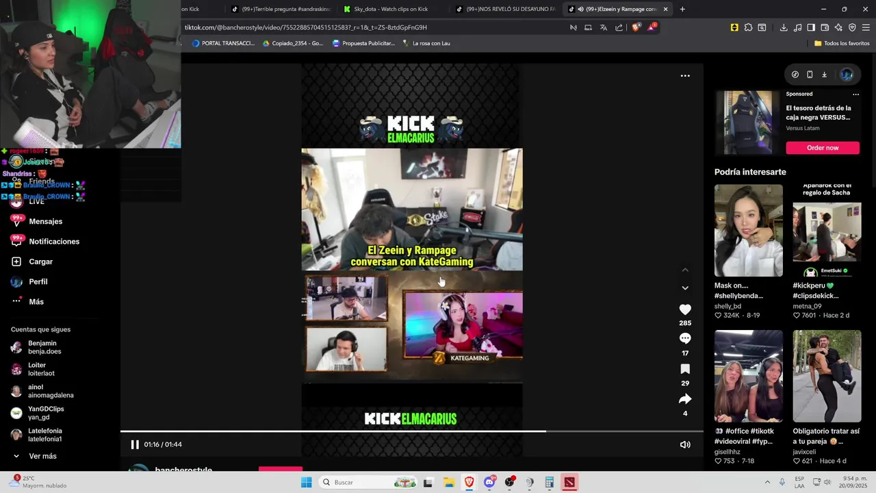Open File Explorer from the taskbar
The width and height of the screenshot is (876, 493).
click(x=449, y=483)
